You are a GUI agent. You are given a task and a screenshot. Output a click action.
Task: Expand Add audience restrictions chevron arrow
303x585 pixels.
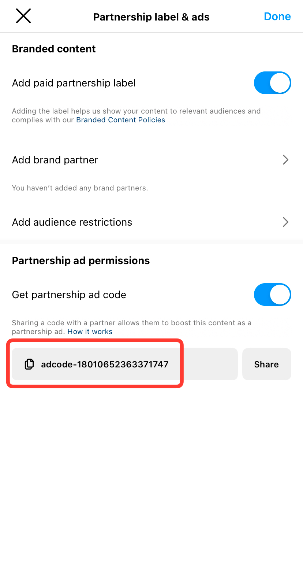click(x=285, y=222)
